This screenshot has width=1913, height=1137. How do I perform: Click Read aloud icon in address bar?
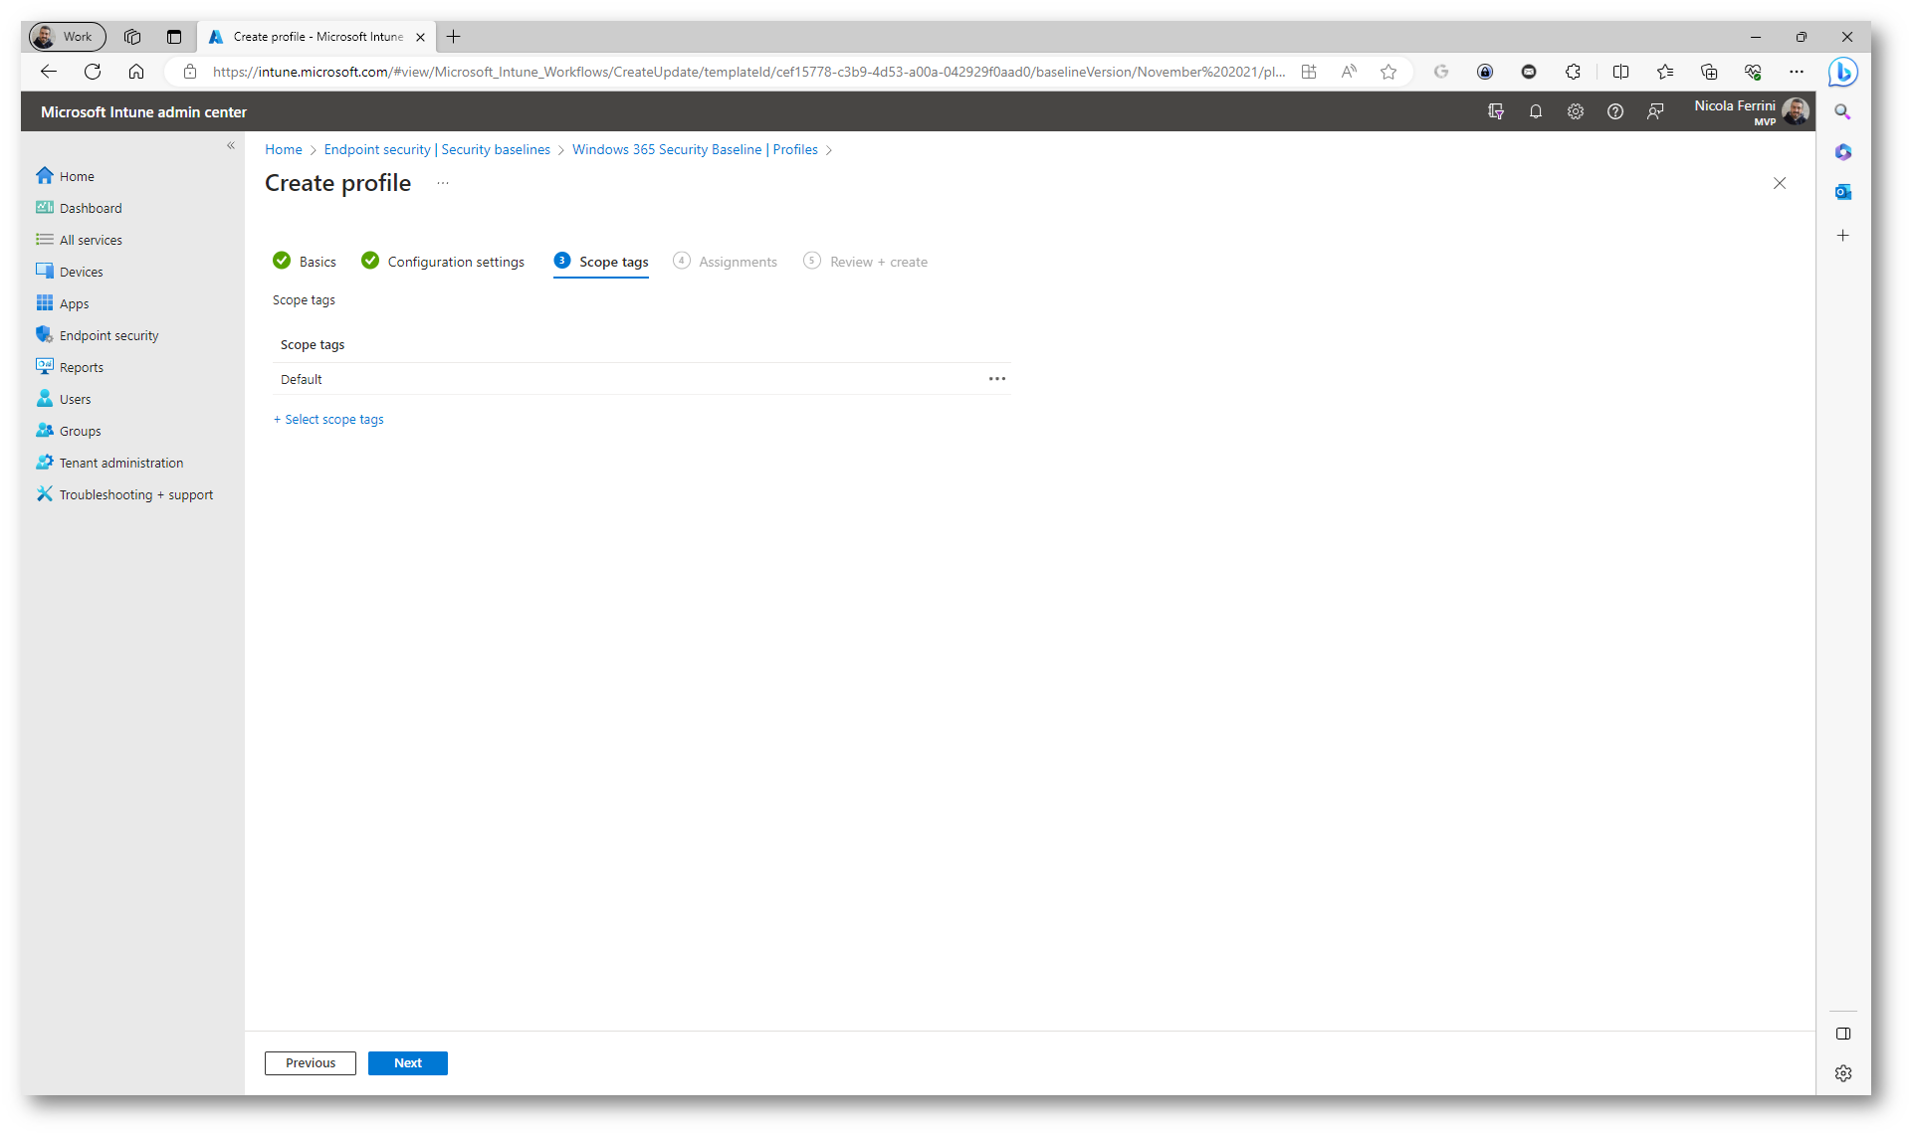click(1349, 72)
